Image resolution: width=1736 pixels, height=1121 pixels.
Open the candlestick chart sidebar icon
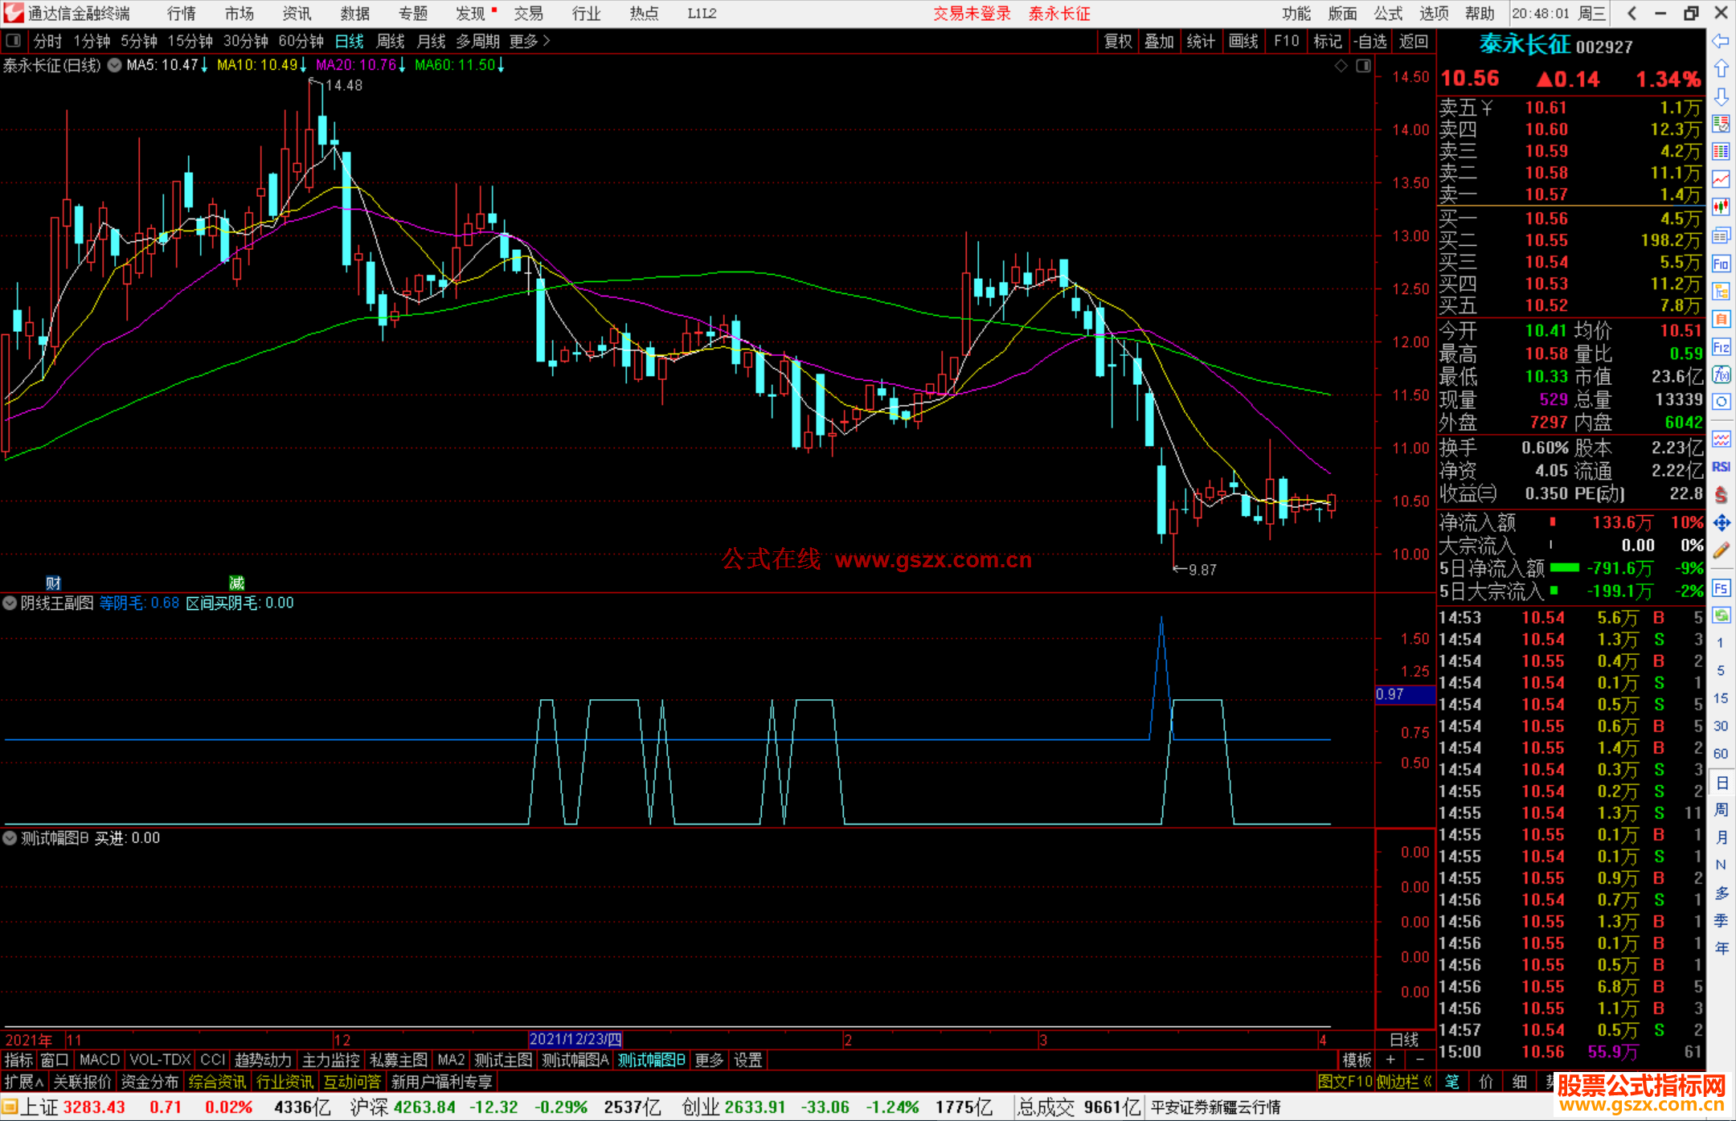click(1721, 207)
